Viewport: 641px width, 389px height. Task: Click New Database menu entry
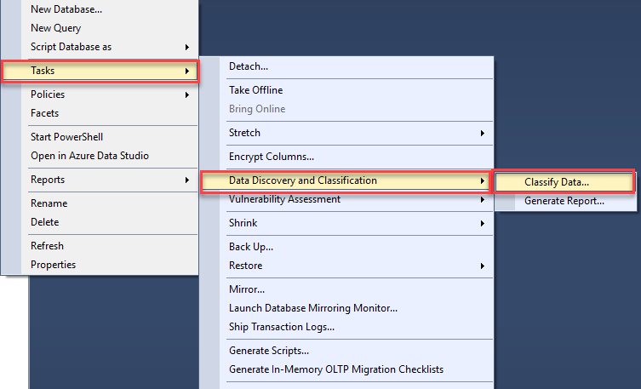pyautogui.click(x=66, y=9)
